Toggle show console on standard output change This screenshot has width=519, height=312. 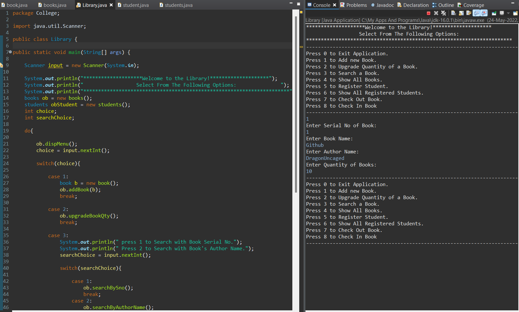pyautogui.click(x=476, y=13)
